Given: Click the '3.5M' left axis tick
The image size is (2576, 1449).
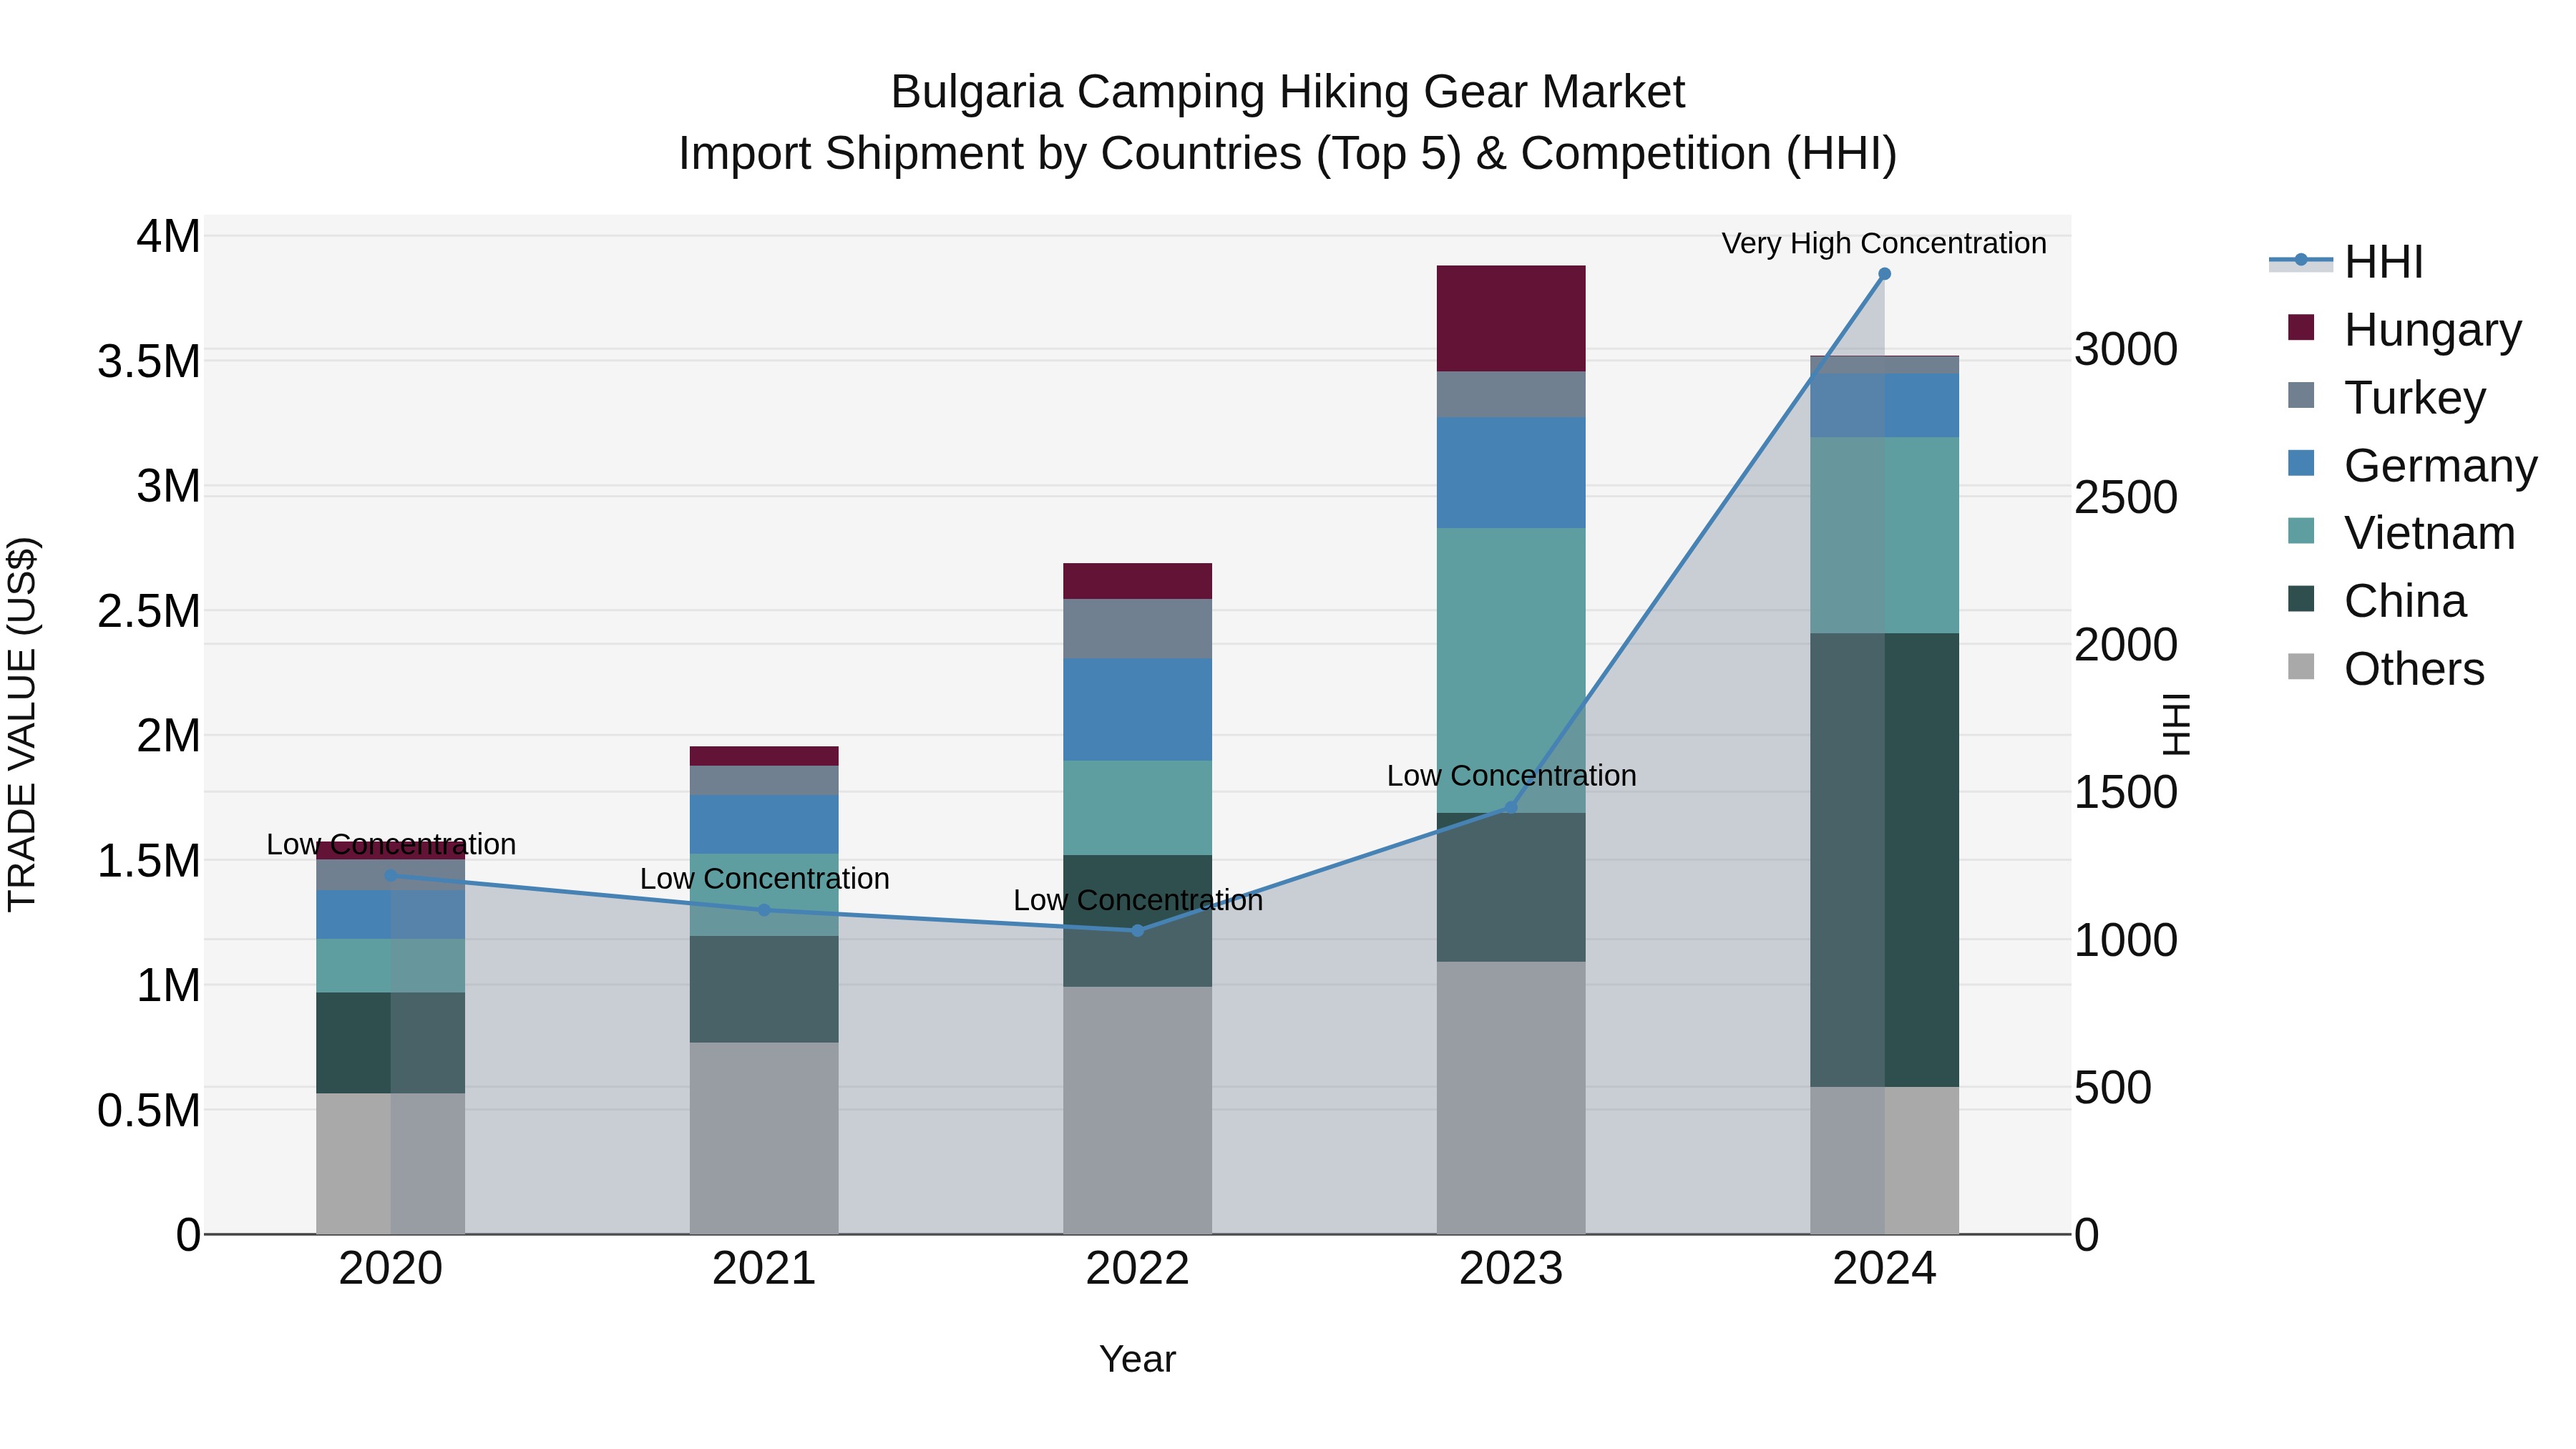Looking at the screenshot, I should point(149,362).
